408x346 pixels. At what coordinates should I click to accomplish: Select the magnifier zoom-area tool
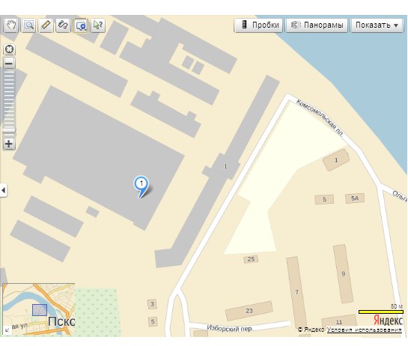pos(28,25)
